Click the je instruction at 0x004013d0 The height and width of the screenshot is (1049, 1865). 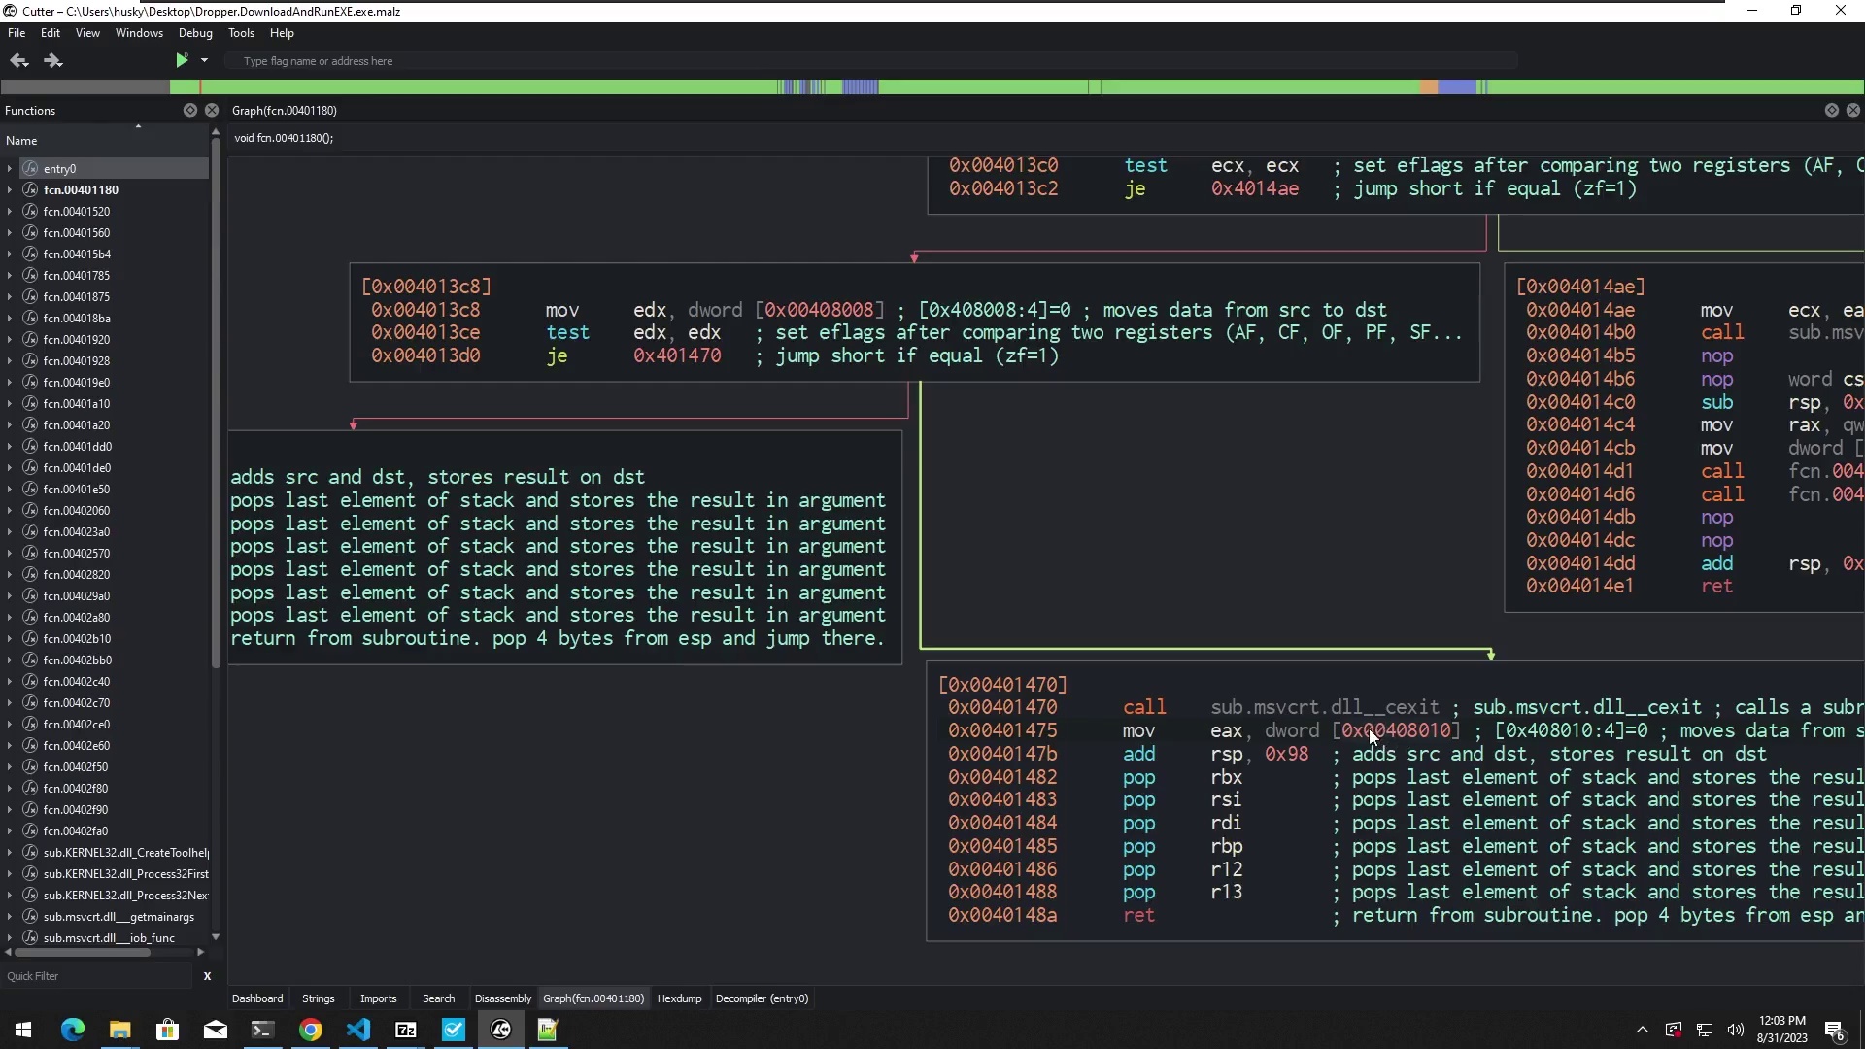click(x=557, y=356)
